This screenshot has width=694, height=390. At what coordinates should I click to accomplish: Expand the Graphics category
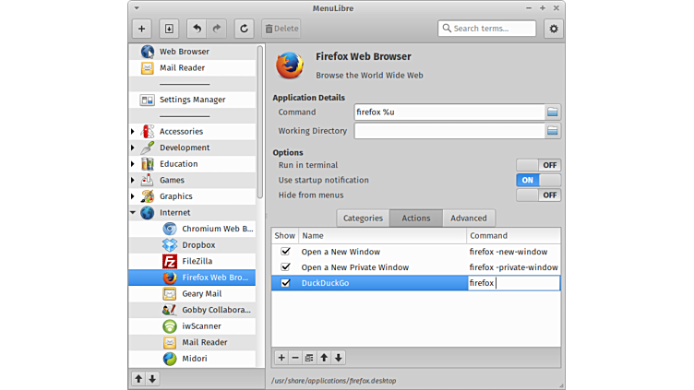tap(133, 196)
